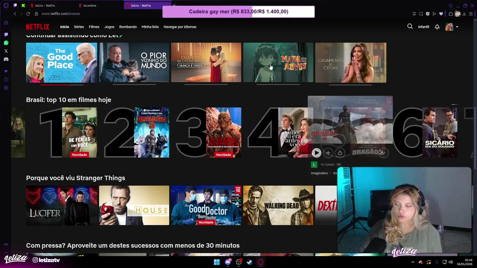Viewport: 477px width, 268px height.
Task: Open the Séries menu
Action: [x=79, y=27]
